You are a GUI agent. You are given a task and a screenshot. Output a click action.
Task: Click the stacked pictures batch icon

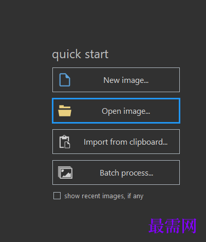click(x=65, y=172)
